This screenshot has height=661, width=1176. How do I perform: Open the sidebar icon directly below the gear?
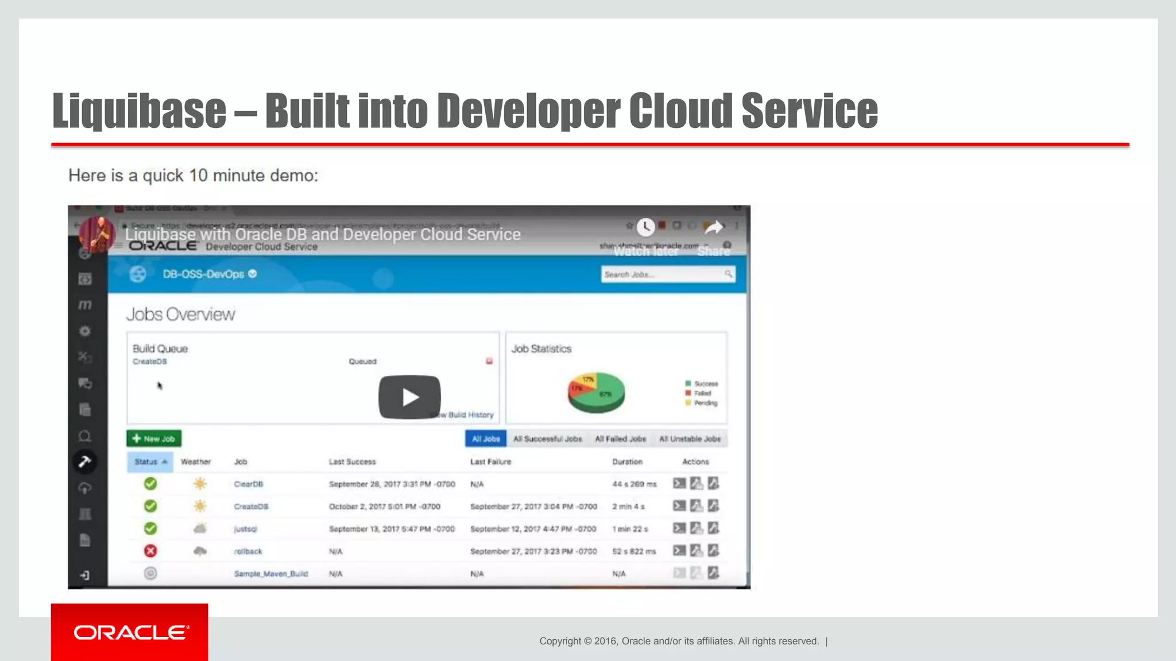click(85, 357)
